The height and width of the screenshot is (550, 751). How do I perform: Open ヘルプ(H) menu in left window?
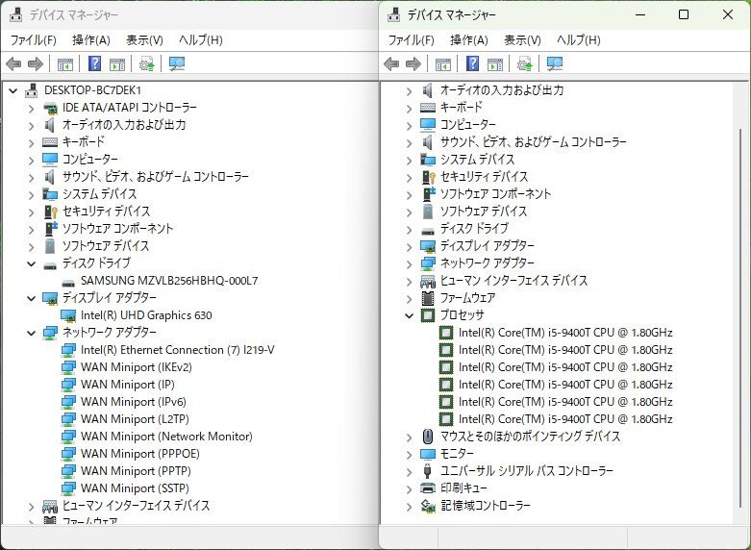(x=201, y=40)
